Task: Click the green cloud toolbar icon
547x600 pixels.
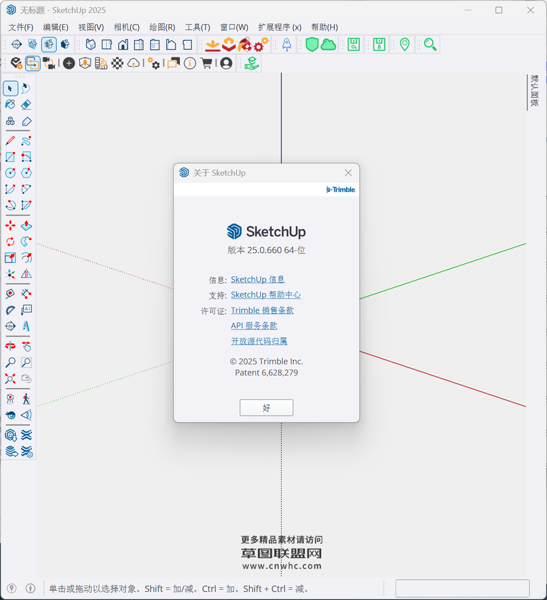Action: 328,45
